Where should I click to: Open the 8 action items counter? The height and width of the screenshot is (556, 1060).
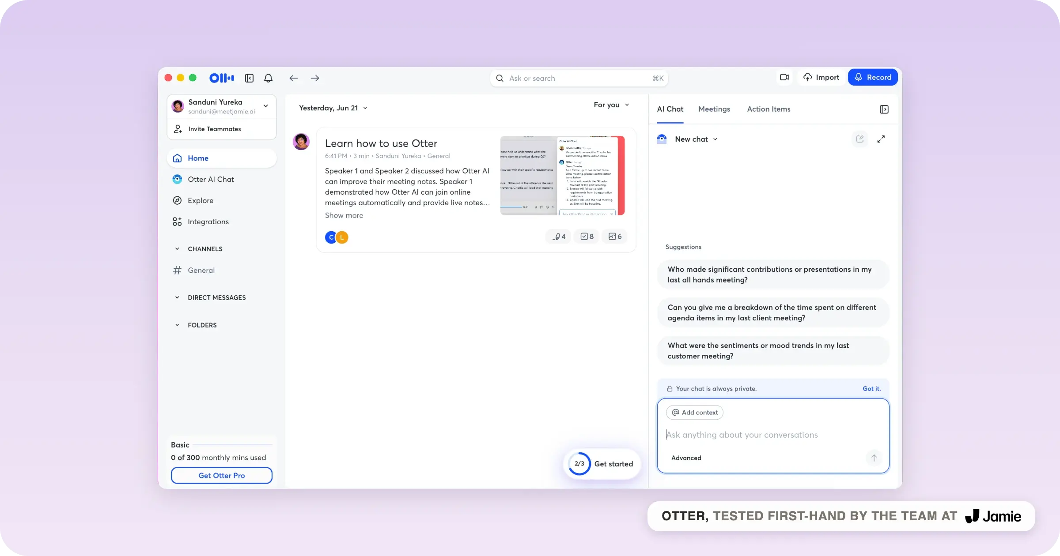coord(587,237)
